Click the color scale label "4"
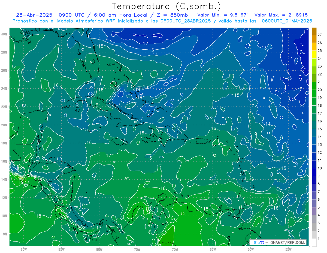This screenshot has width=327, height=253. 319,215
